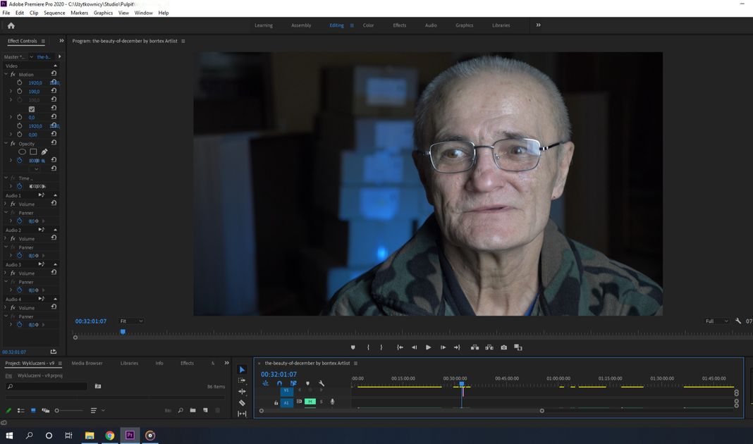The image size is (753, 444).
Task: Click the Export Frame camera icon
Action: tap(504, 347)
